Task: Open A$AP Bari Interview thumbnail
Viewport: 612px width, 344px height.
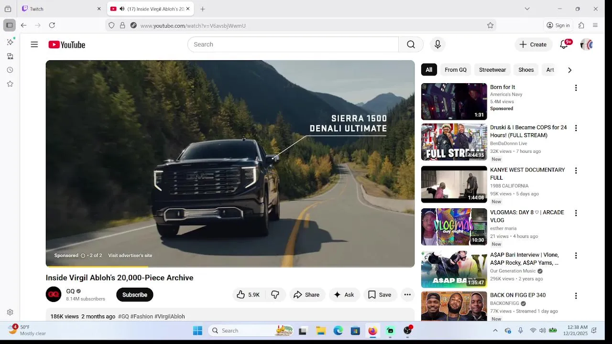Action: [x=454, y=269]
